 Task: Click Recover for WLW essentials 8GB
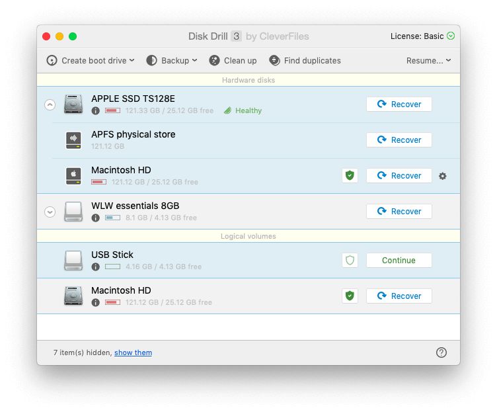pos(399,211)
